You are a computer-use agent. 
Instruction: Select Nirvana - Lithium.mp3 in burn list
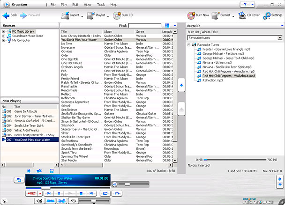pyautogui.click(x=217, y=63)
